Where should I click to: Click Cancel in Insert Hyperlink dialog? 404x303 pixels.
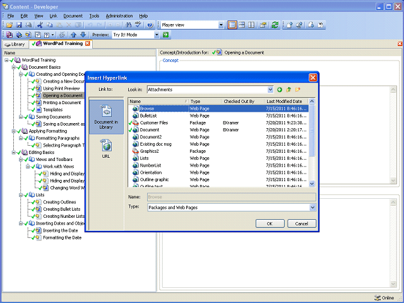[x=302, y=223]
